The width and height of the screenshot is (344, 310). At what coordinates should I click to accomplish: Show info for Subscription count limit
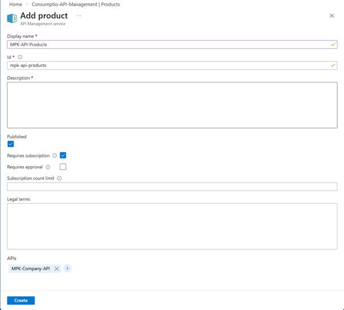[x=59, y=179]
